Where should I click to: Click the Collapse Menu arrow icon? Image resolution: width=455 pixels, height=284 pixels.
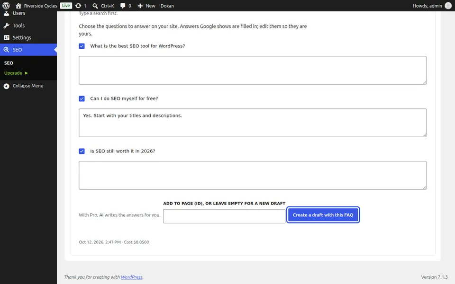(6, 86)
